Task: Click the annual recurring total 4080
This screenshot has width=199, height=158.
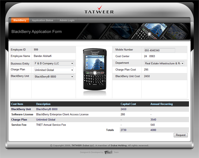Action: 153,130
